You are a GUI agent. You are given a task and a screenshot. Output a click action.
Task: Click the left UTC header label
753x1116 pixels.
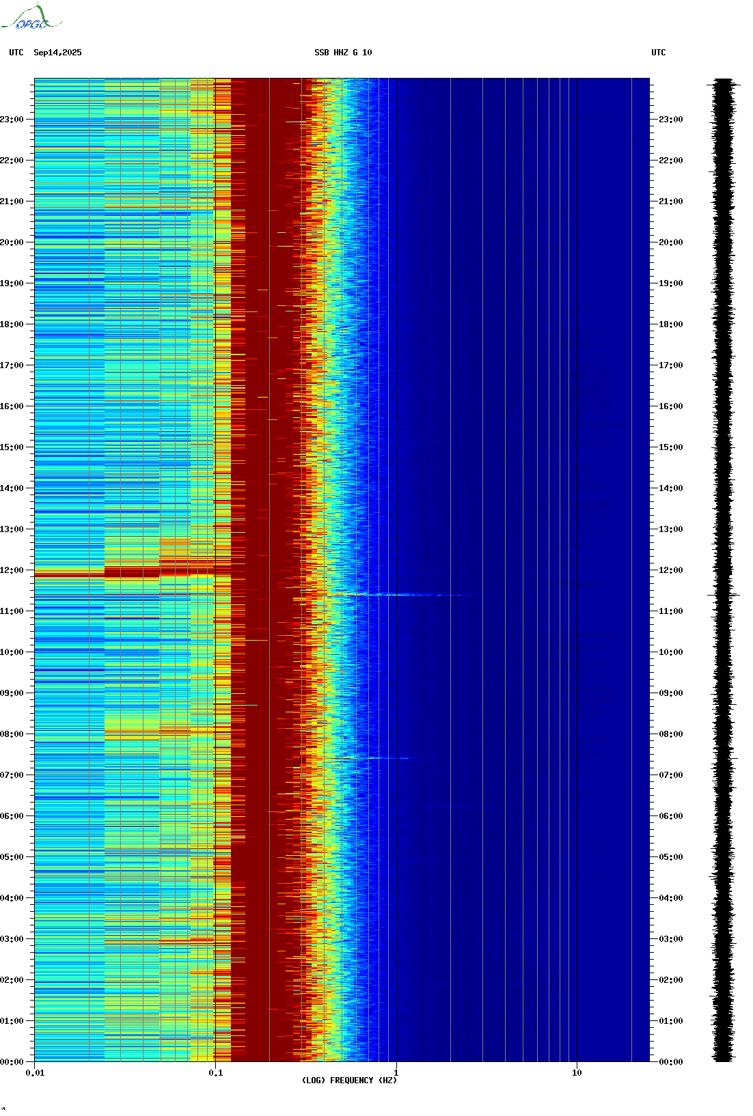click(16, 53)
